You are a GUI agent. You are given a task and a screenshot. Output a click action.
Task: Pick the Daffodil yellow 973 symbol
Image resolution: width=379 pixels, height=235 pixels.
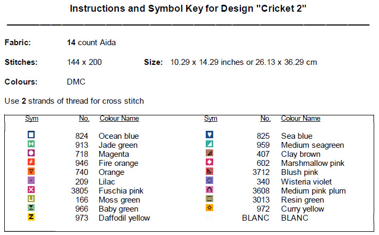click(x=31, y=217)
